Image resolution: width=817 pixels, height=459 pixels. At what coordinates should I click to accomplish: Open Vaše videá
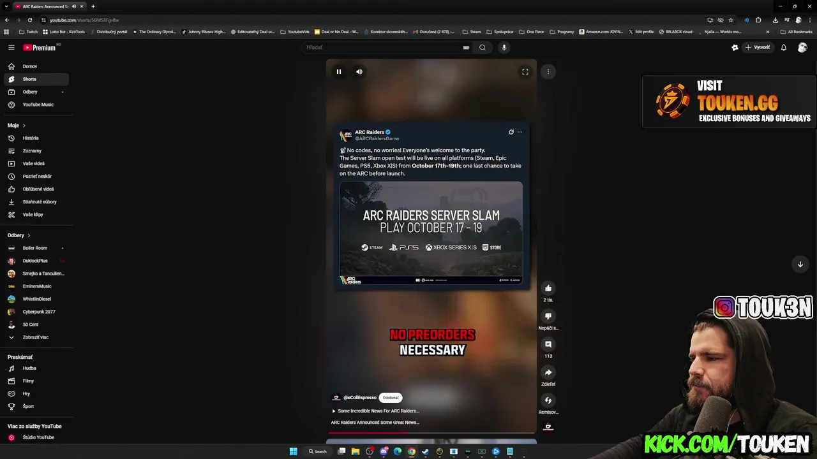pos(36,164)
